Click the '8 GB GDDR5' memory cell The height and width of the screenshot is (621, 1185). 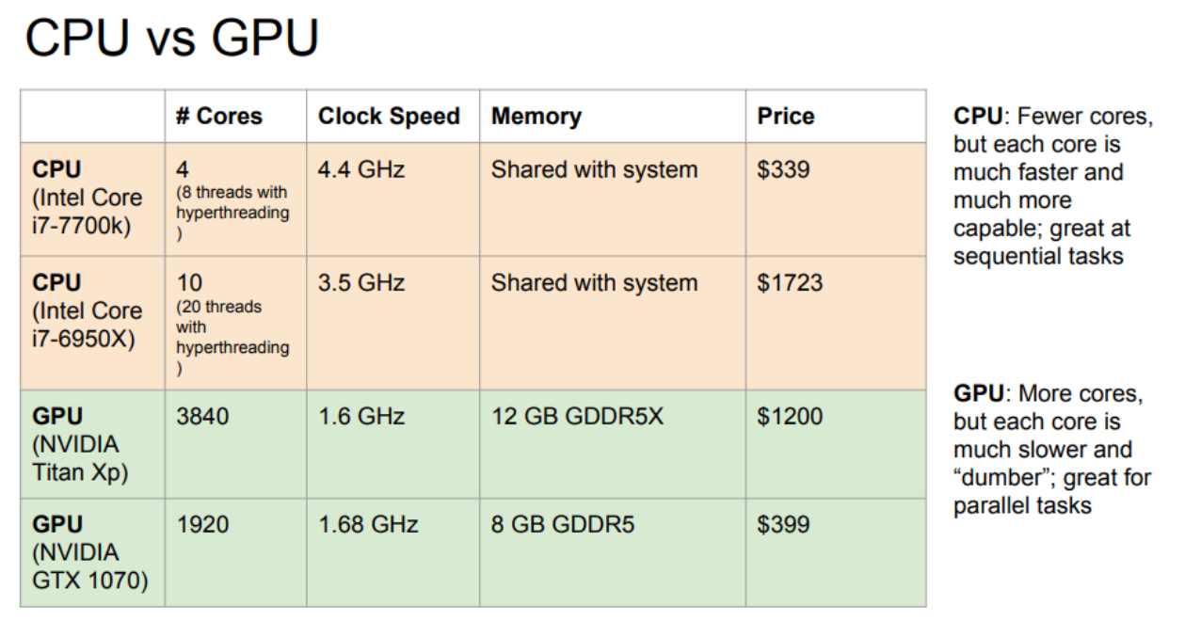[x=613, y=552]
